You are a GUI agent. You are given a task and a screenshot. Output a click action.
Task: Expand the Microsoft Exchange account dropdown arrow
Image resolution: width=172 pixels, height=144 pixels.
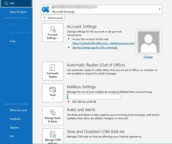tap(159, 9)
